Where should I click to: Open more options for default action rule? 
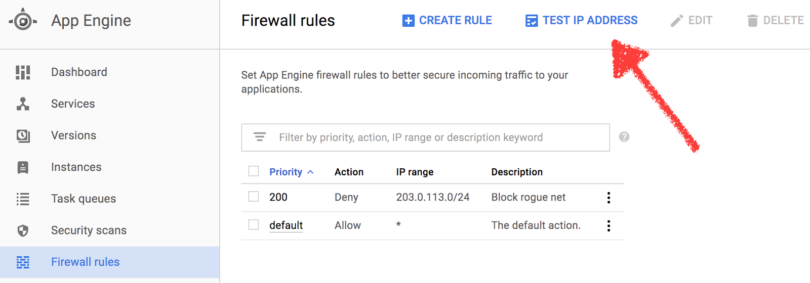tap(609, 226)
